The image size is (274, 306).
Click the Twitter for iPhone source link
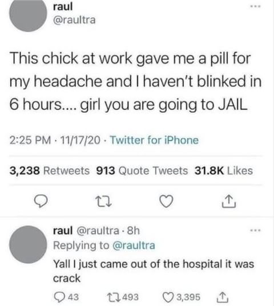(154, 140)
